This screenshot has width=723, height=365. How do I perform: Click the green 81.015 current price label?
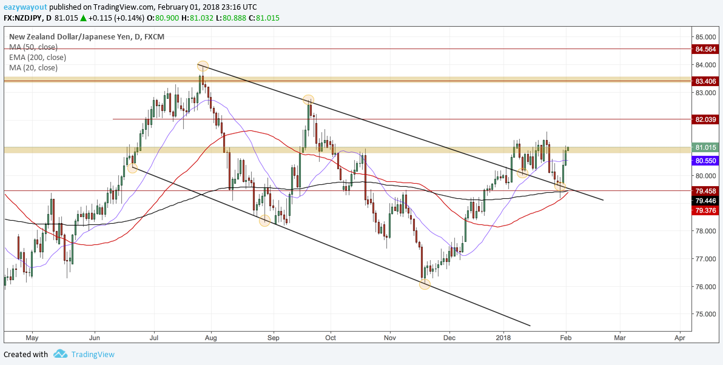[705, 148]
